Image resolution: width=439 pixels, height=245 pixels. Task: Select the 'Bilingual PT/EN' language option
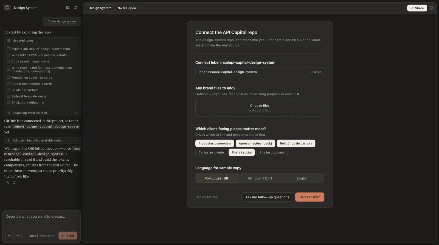tap(260, 178)
